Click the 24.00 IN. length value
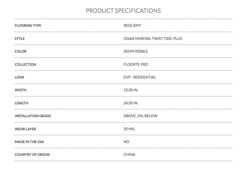Image resolution: width=244 pixels, height=175 pixels. (131, 103)
